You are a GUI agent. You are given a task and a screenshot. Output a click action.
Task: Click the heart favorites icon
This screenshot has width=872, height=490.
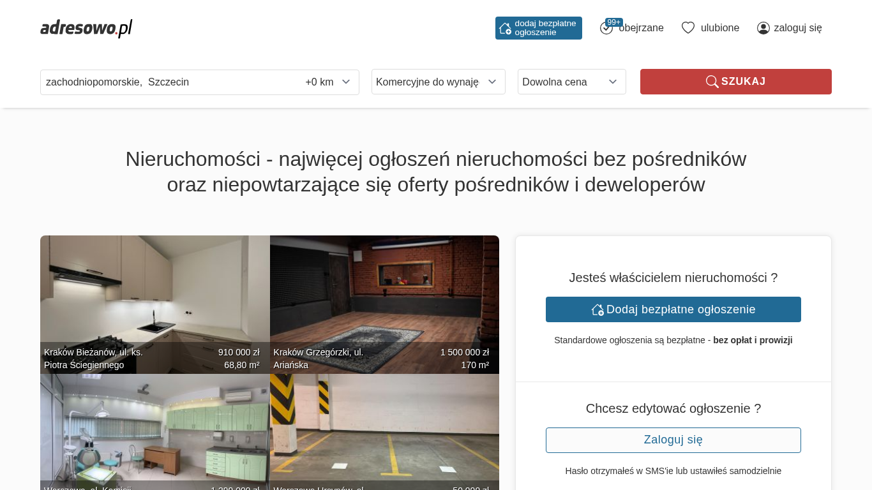tap(688, 28)
